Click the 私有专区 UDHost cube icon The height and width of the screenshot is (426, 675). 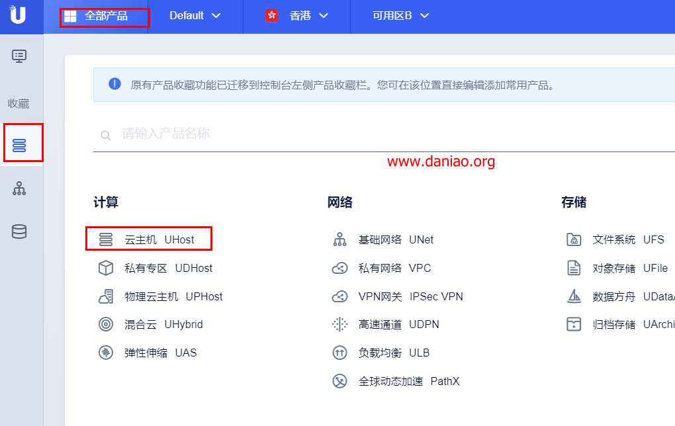pos(106,268)
